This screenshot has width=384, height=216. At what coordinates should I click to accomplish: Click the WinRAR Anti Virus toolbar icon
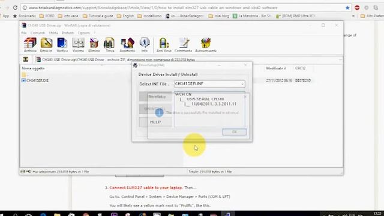(164, 44)
